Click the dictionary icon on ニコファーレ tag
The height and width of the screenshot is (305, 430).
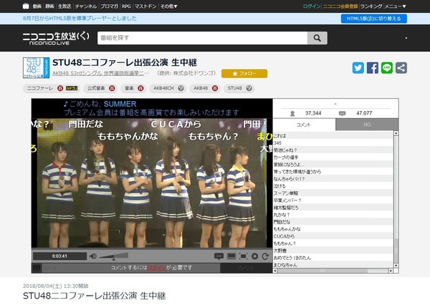pyautogui.click(x=60, y=88)
